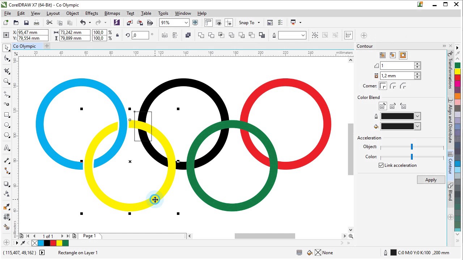This screenshot has height=260, width=463.
Task: Adjust the Color acceleration slider
Action: click(412, 157)
